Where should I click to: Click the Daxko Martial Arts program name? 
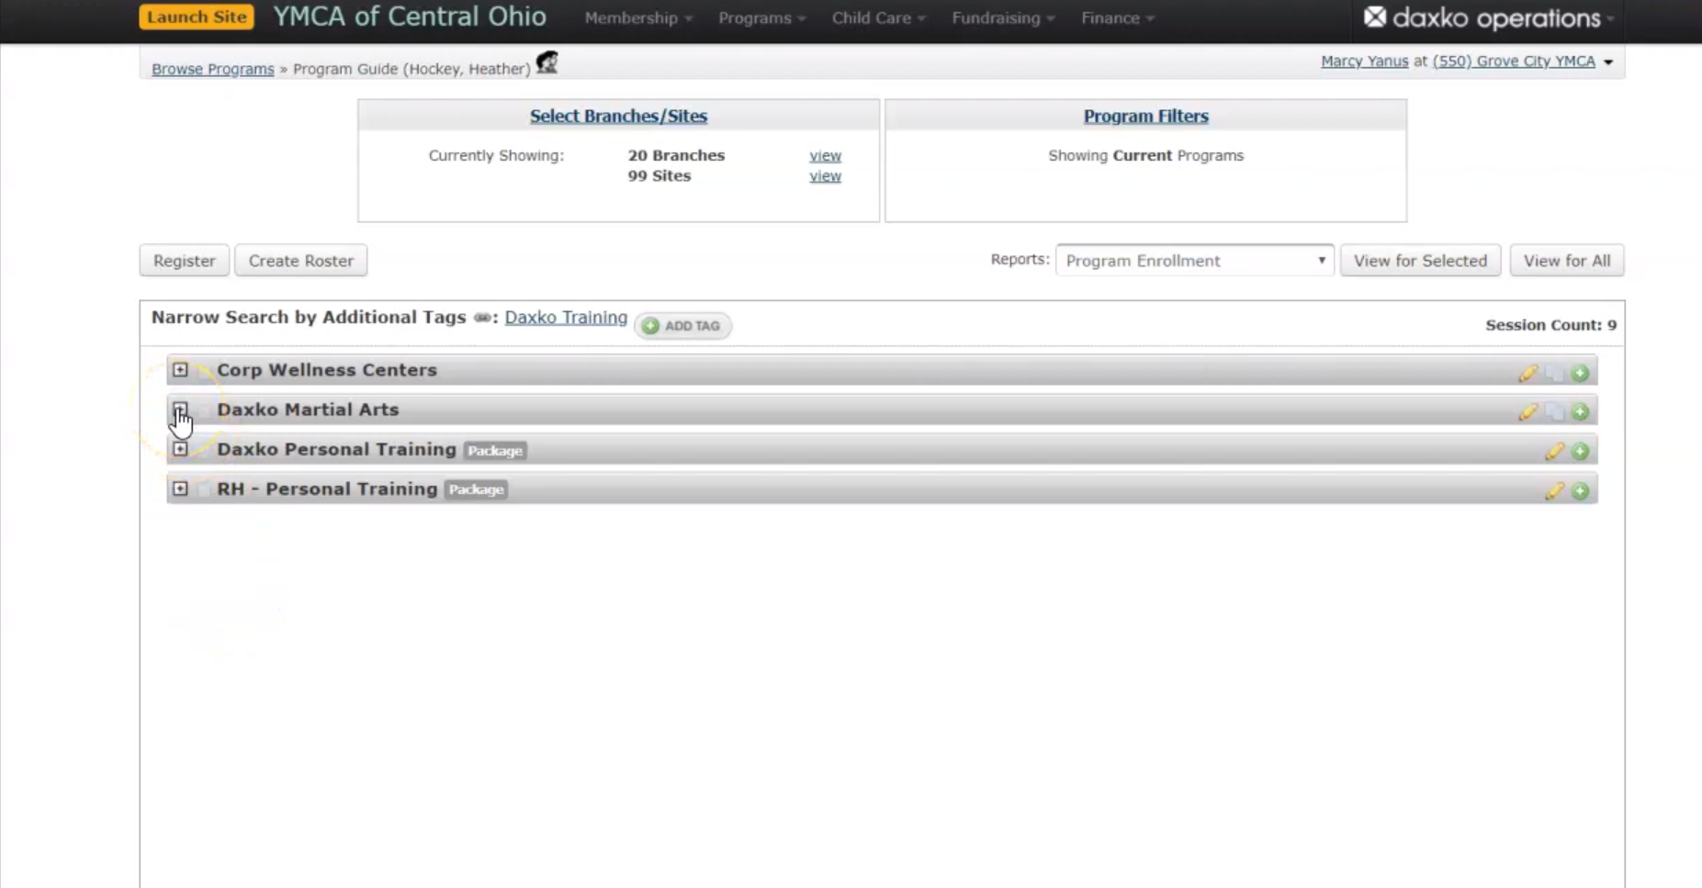tap(308, 410)
